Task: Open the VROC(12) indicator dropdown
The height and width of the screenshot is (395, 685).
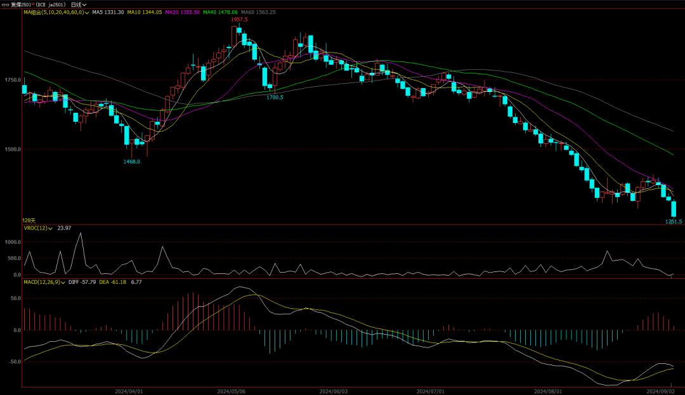Action: pos(51,228)
